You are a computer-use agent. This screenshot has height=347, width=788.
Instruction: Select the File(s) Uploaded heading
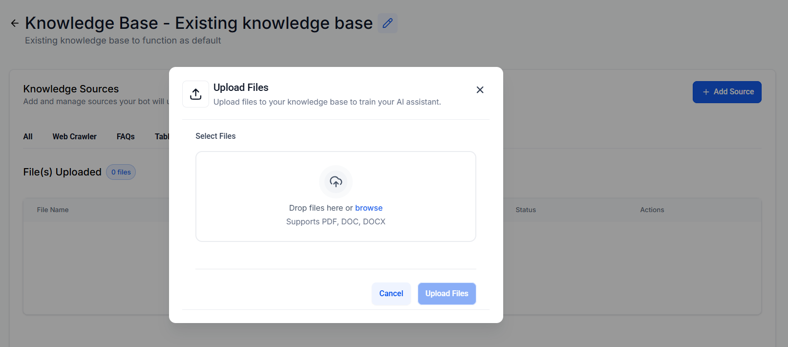coord(62,172)
